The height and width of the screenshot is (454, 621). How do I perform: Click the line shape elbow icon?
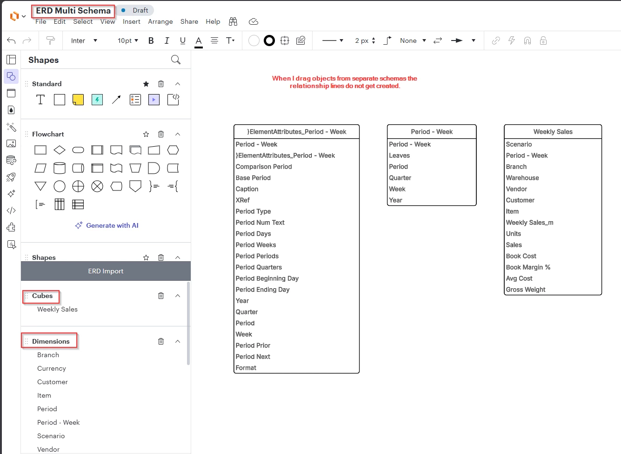tap(387, 41)
